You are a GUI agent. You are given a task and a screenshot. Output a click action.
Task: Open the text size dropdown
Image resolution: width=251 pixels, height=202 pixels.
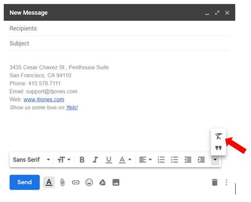tap(64, 160)
